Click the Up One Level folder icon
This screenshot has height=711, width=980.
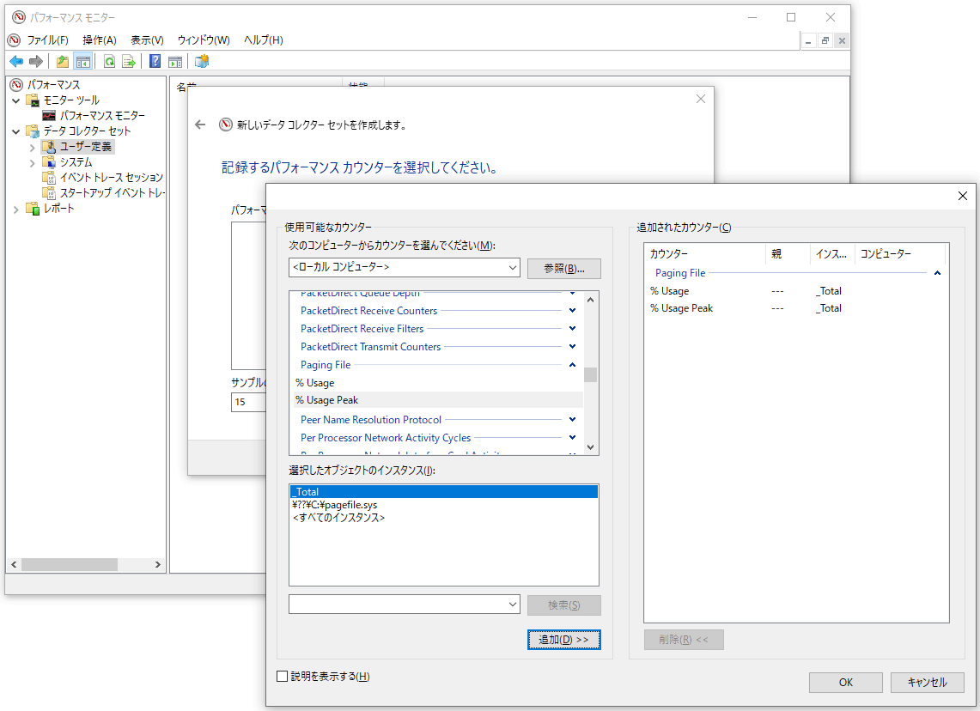(62, 61)
